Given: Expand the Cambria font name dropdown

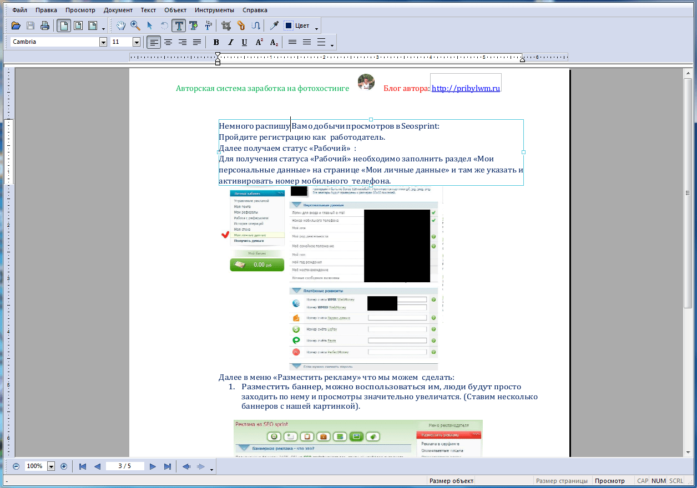Looking at the screenshot, I should point(103,42).
